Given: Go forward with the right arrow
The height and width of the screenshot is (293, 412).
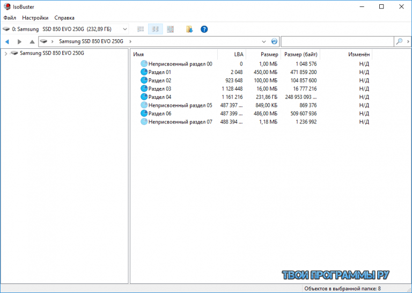Looking at the screenshot, I should (19, 41).
